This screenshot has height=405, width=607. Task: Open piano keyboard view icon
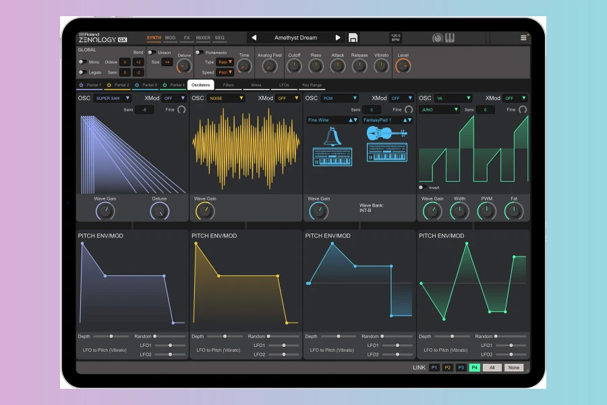click(450, 38)
